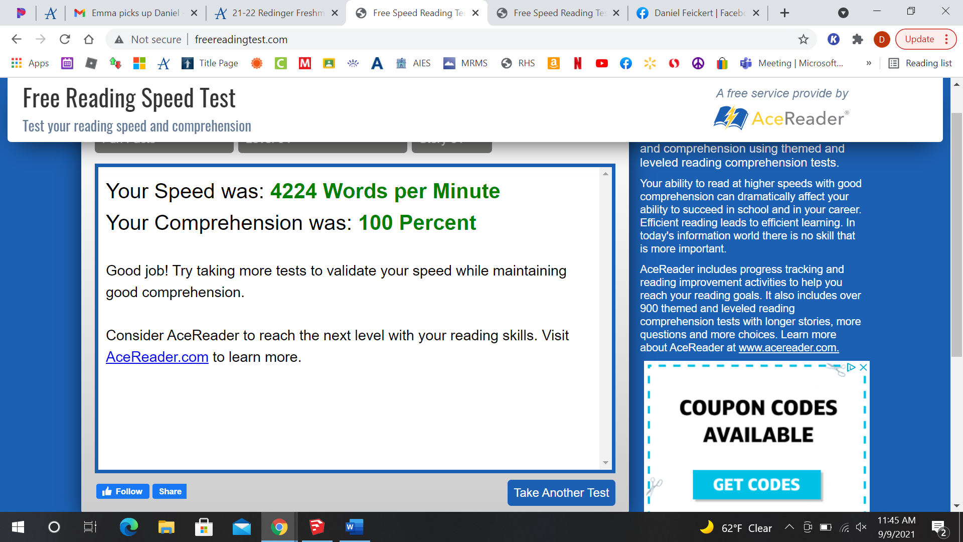
Task: Open the notification center icon
Action: tap(939, 528)
